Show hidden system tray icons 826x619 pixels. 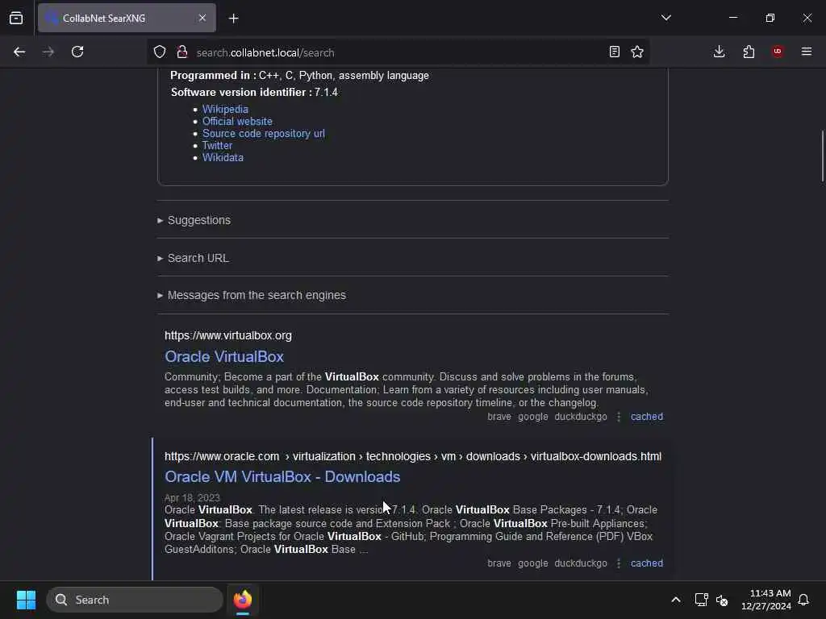676,600
